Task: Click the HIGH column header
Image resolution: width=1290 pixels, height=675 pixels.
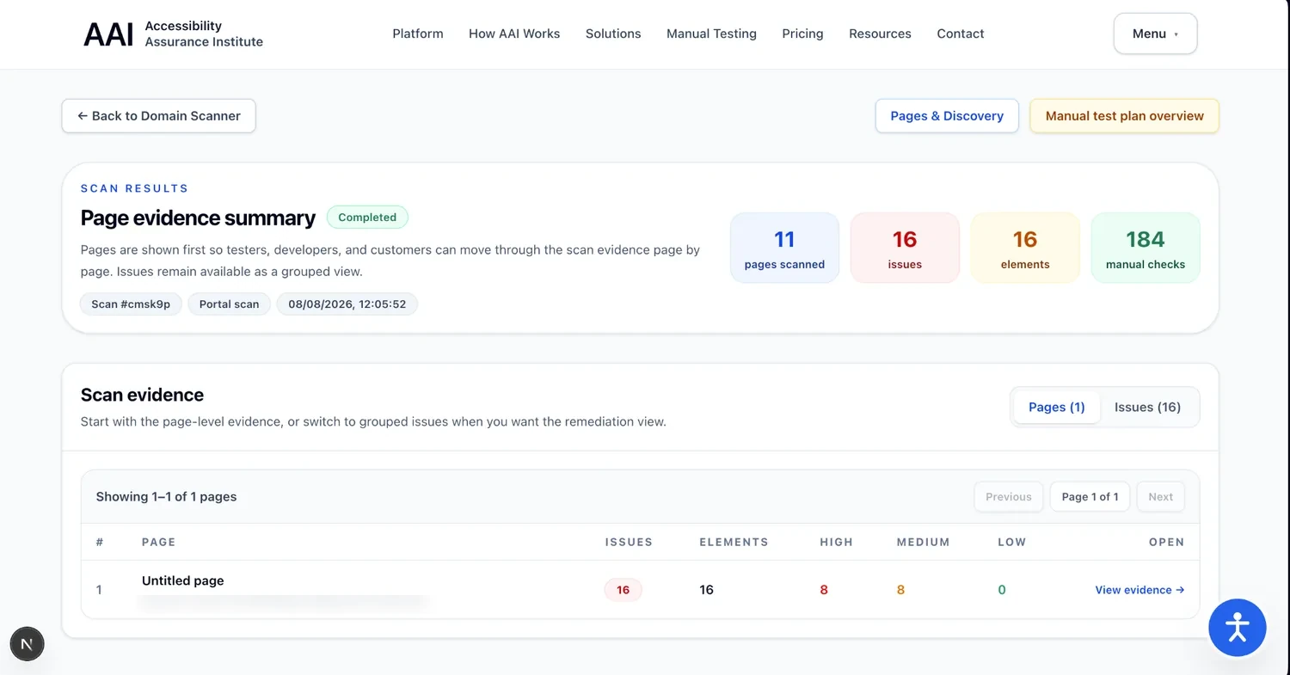Action: (836, 543)
